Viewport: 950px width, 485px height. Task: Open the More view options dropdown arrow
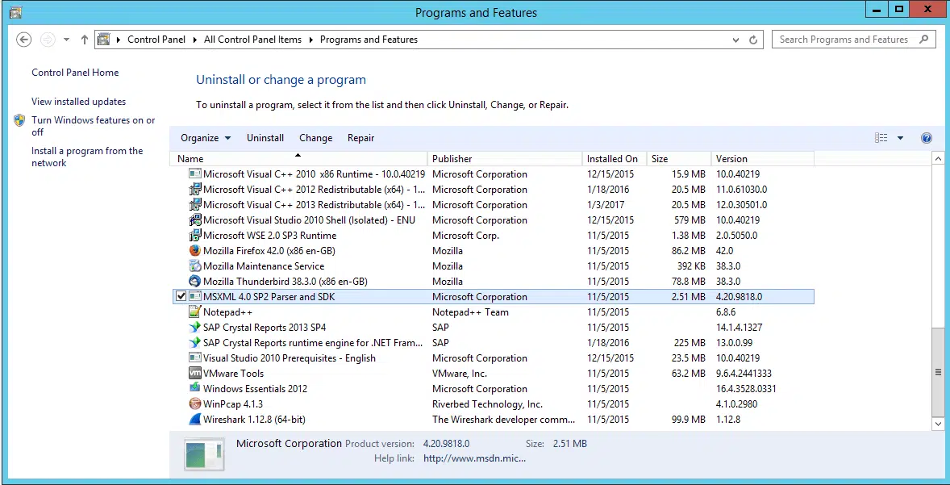tap(900, 138)
